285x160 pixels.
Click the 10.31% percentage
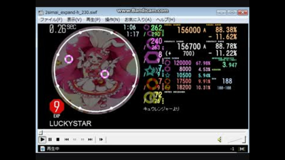[x=203, y=88]
